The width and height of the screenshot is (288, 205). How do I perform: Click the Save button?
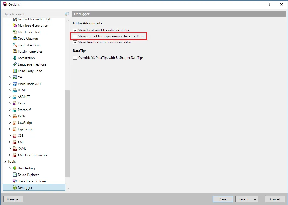[223, 199]
